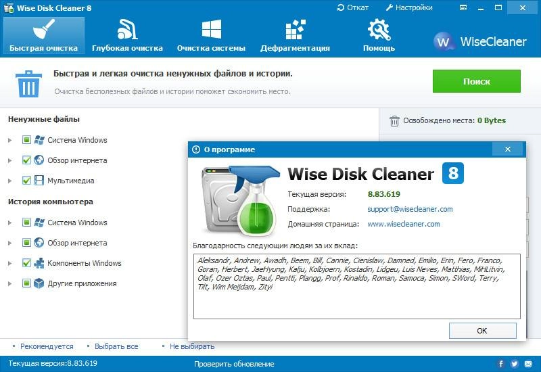The width and height of the screenshot is (541, 372).
Task: Click the blue 8 version badge
Action: point(452,173)
